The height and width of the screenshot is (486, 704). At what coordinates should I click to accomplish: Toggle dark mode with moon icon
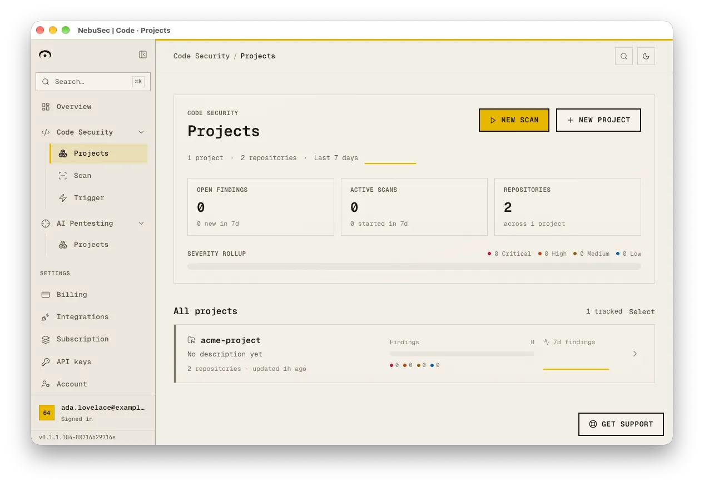646,56
